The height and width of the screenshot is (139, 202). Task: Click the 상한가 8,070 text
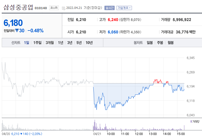[x=130, y=20]
